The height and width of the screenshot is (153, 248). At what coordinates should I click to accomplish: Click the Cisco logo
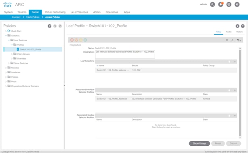pyautogui.click(x=8, y=4)
